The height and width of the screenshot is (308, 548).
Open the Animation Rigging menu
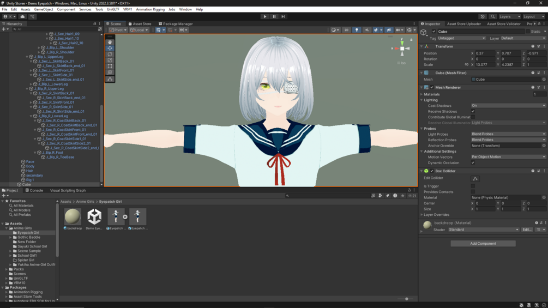tap(150, 9)
